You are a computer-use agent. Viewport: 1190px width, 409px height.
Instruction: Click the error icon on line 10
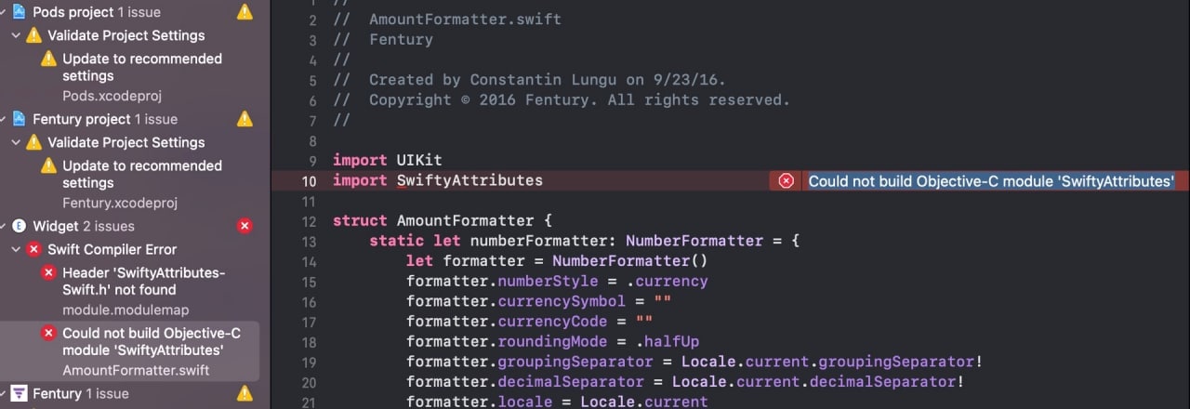[x=786, y=181]
